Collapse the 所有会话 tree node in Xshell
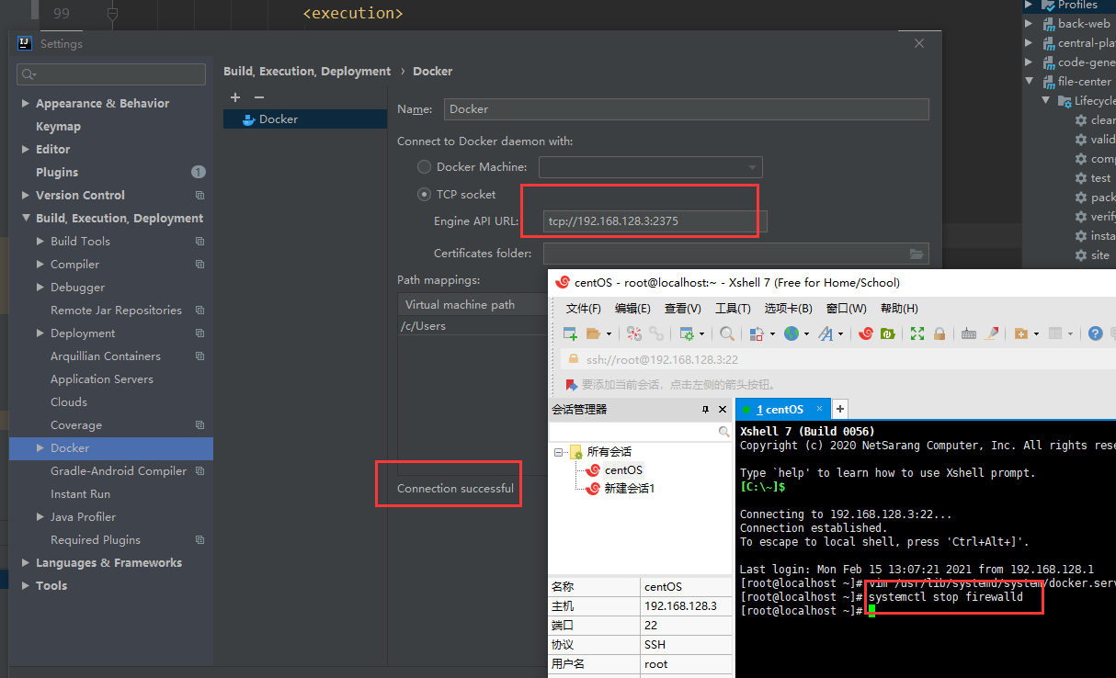 coord(559,452)
